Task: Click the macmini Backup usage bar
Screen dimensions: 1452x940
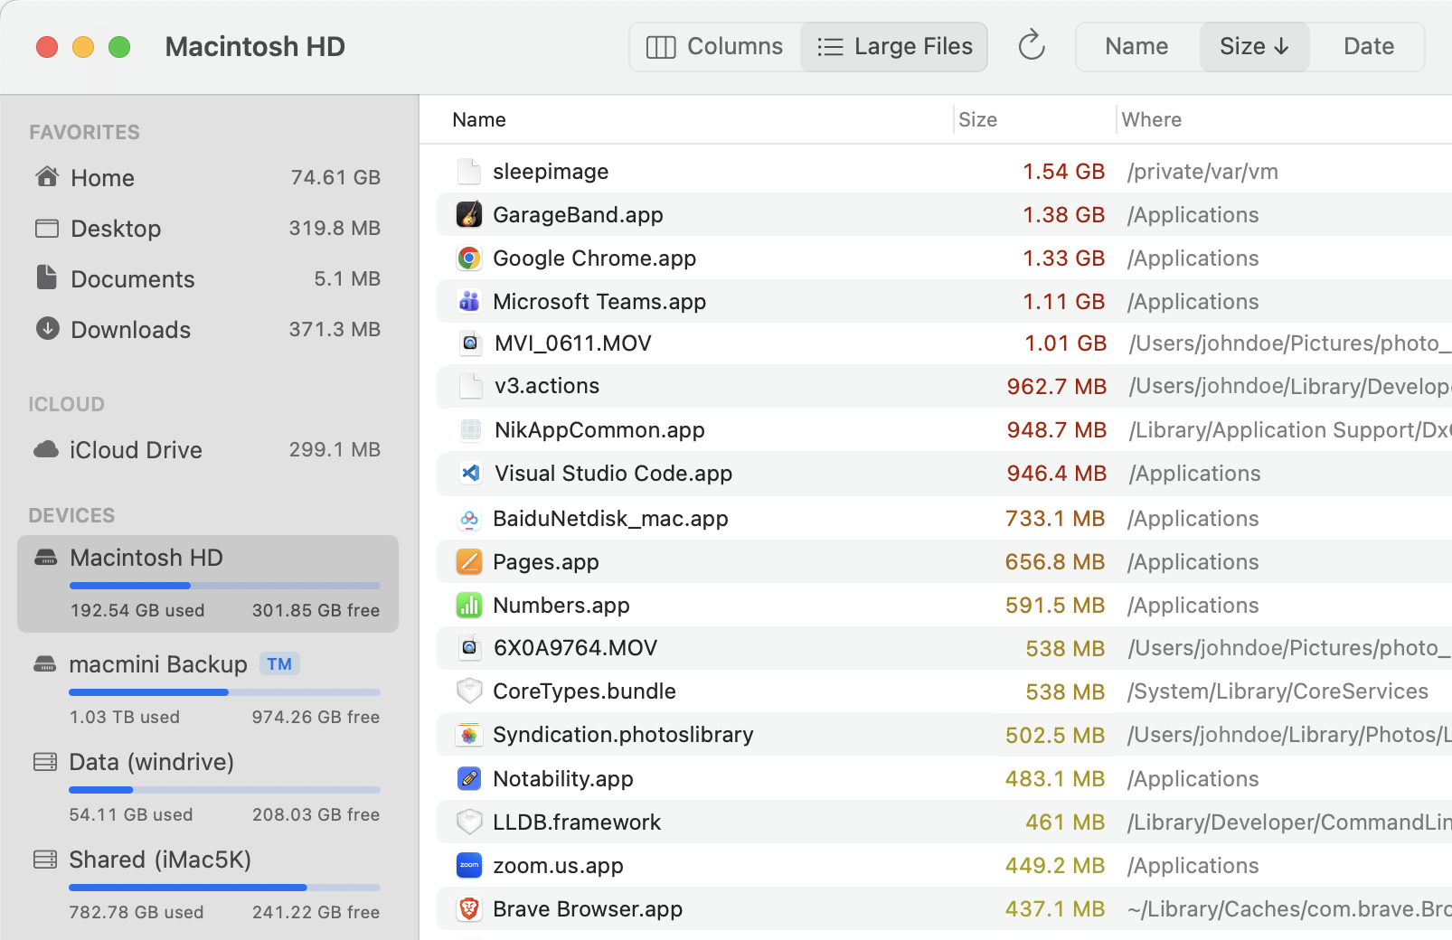Action: [224, 692]
